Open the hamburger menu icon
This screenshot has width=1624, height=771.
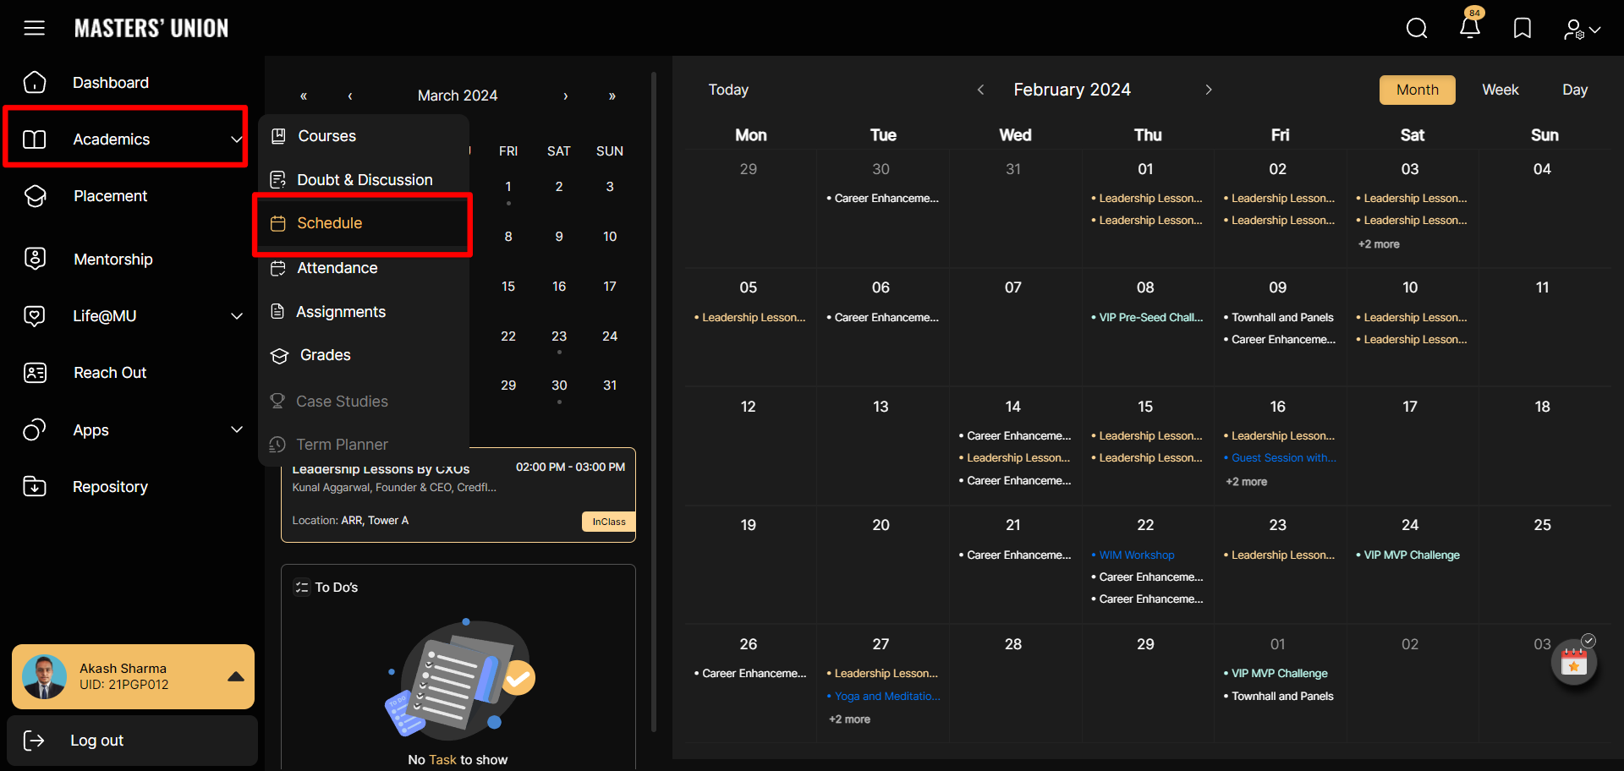[34, 28]
